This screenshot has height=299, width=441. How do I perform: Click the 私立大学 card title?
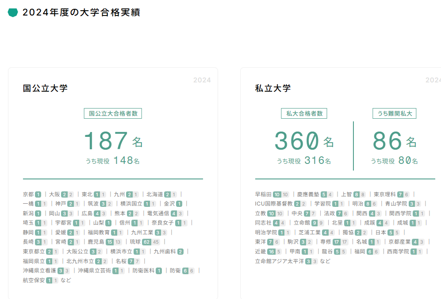pyautogui.click(x=273, y=88)
